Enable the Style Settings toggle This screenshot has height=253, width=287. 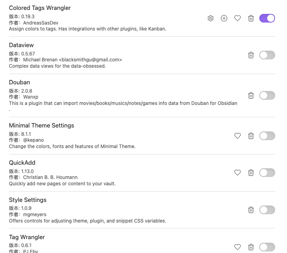(267, 210)
